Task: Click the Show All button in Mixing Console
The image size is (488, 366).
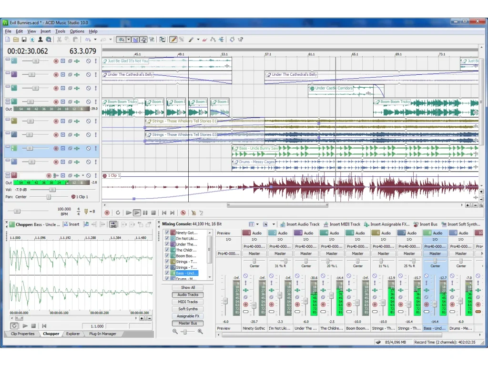Action: coord(188,287)
